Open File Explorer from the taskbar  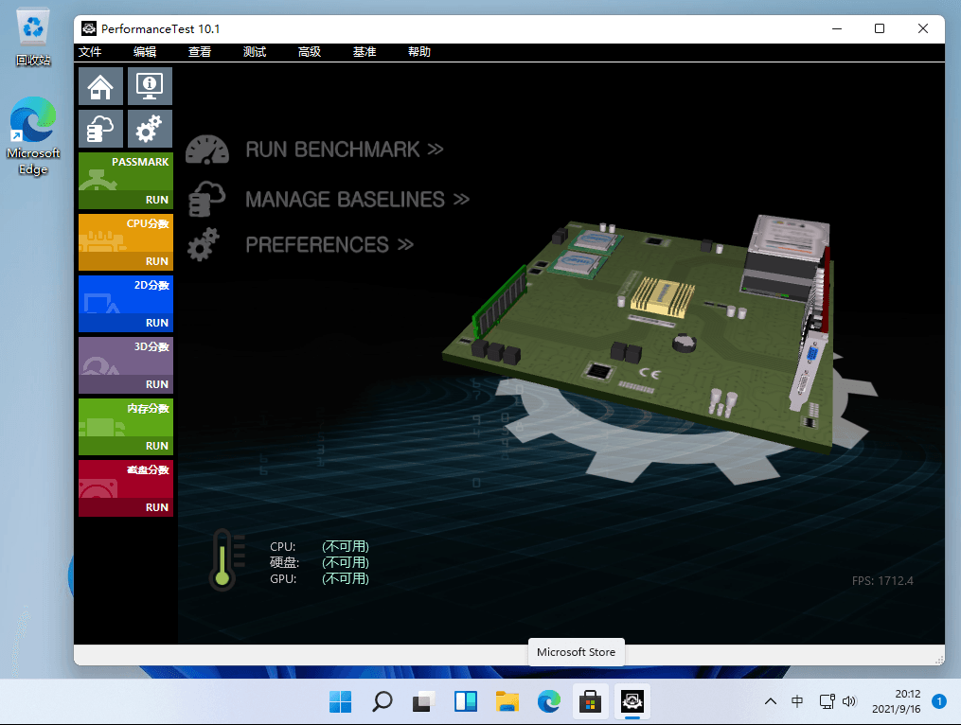(x=507, y=701)
